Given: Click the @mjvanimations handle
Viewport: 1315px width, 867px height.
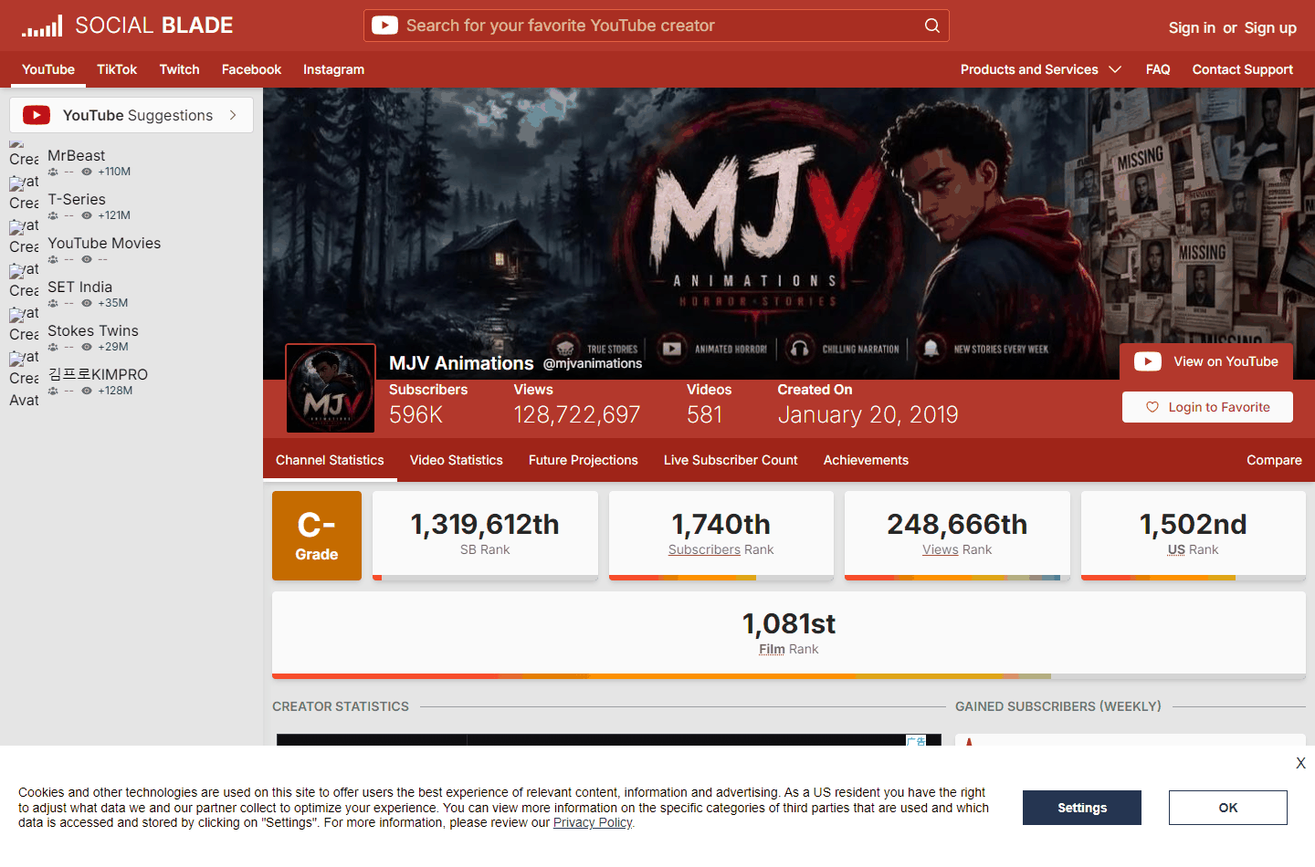Looking at the screenshot, I should (x=593, y=363).
